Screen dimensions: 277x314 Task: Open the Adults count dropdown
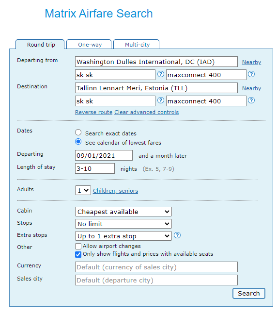83,190
